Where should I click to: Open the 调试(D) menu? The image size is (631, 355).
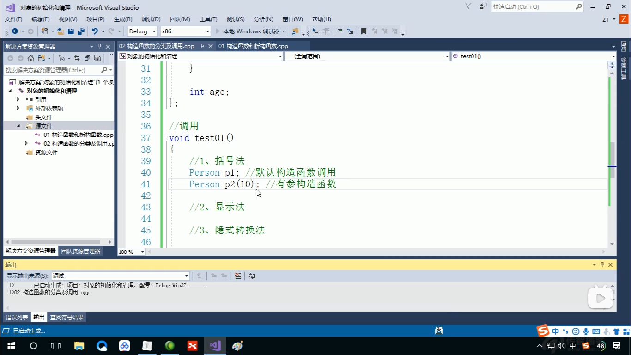coord(151,19)
